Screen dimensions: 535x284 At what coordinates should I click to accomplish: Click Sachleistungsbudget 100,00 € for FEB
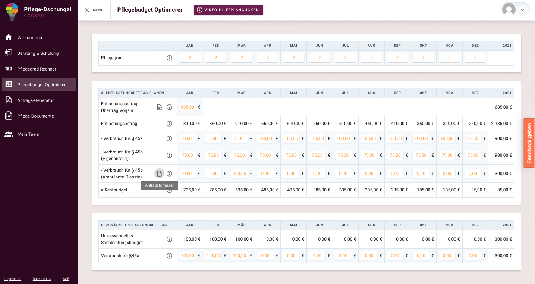(218, 239)
